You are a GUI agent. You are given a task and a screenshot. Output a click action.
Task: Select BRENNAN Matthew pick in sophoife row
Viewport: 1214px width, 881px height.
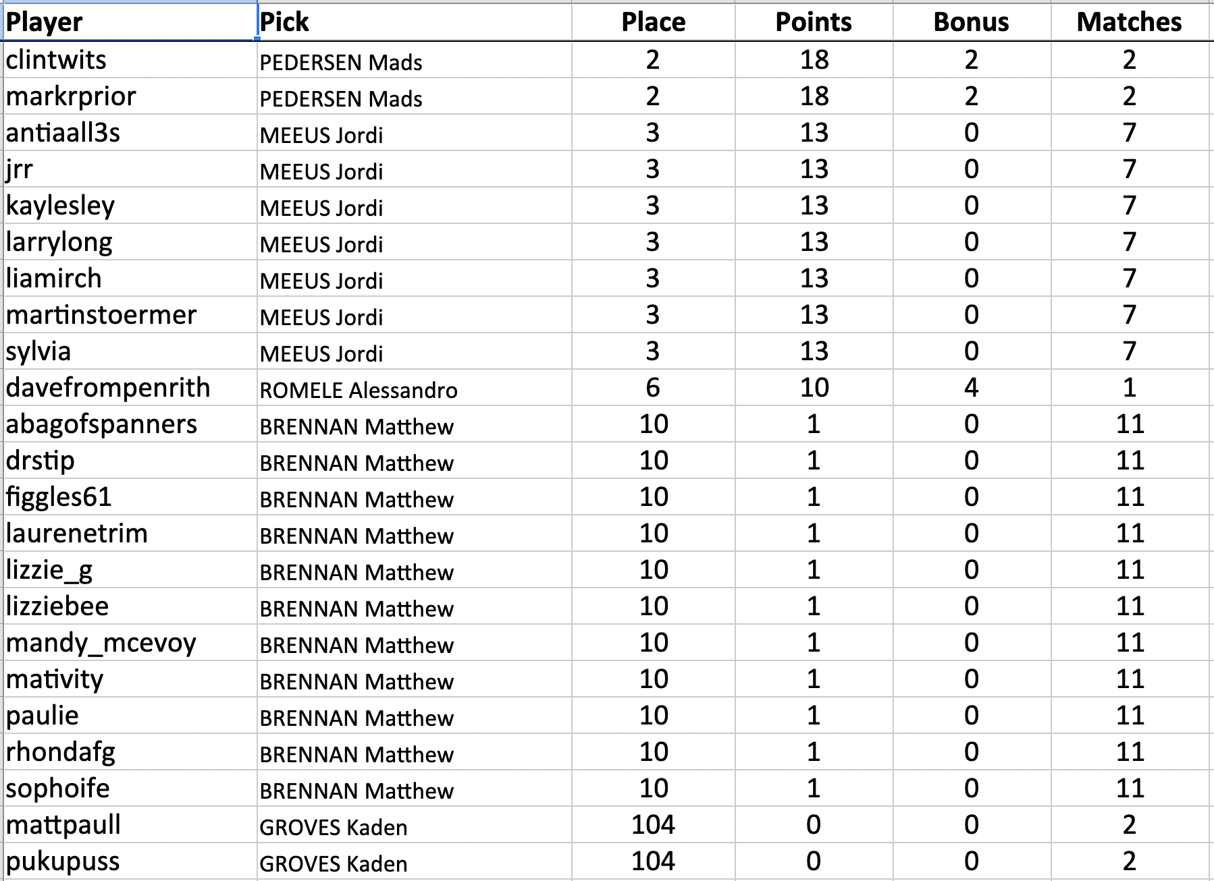pos(415,789)
